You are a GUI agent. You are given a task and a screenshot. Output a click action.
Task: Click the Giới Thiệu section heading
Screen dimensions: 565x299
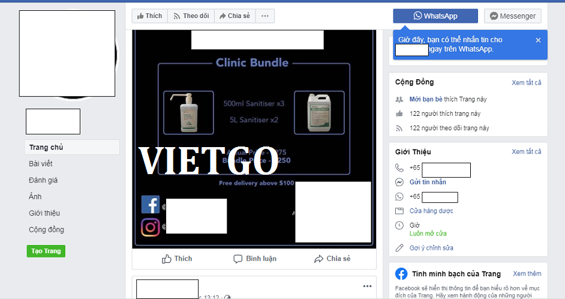coord(413,152)
